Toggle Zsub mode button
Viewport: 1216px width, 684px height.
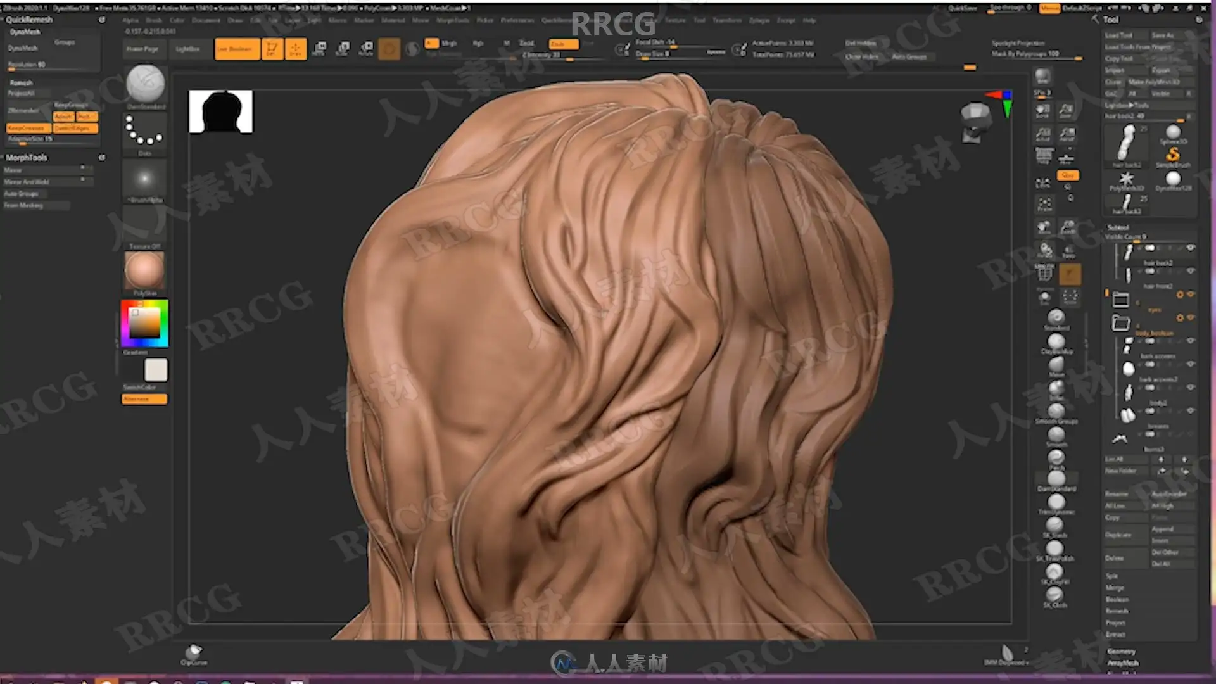[563, 44]
